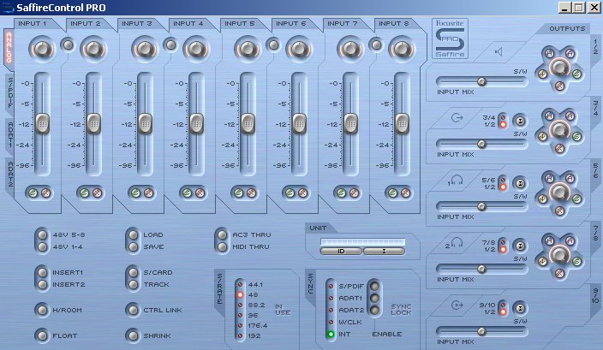603x350 pixels.
Task: Click the Focusrite Saffire PRO logo
Action: pos(450,39)
